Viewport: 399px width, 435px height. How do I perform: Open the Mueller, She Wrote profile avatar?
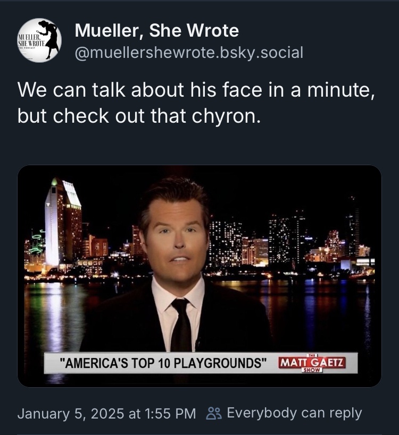coord(39,41)
